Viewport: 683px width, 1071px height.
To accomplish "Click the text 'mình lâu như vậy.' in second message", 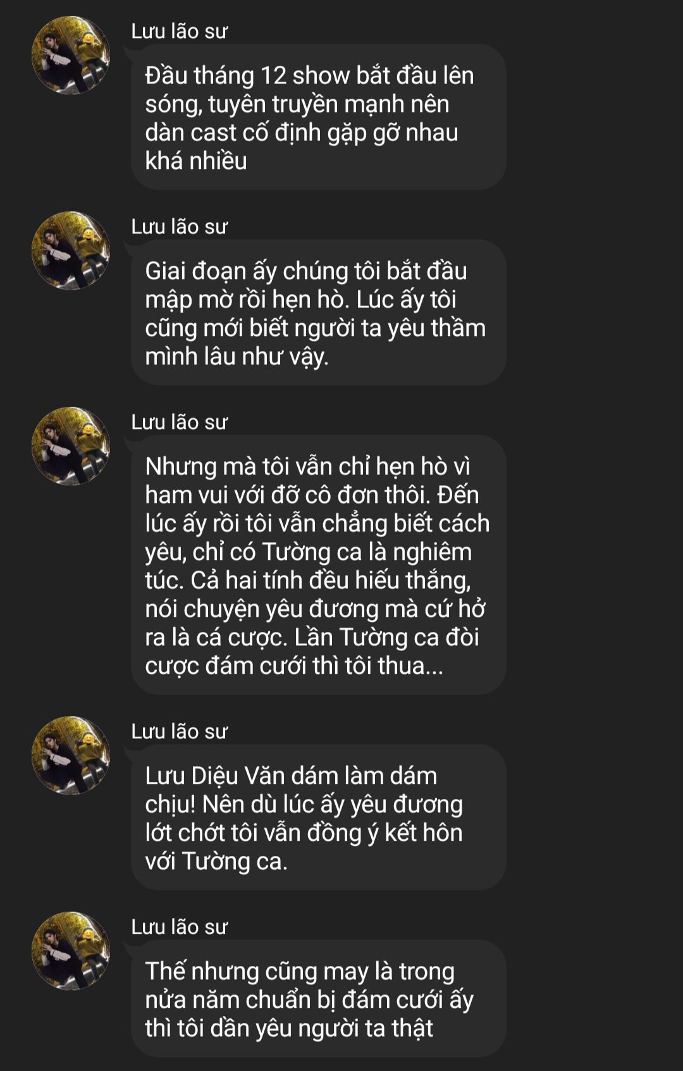I will [x=237, y=357].
